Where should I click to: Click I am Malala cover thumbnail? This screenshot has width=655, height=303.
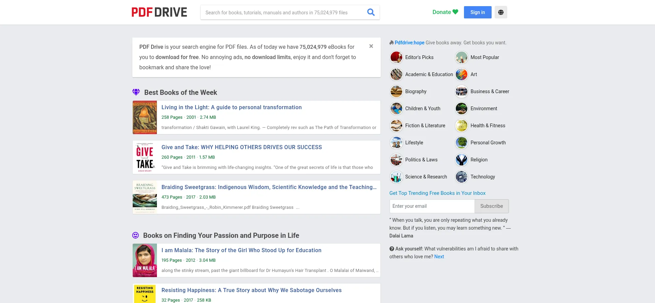[145, 260]
